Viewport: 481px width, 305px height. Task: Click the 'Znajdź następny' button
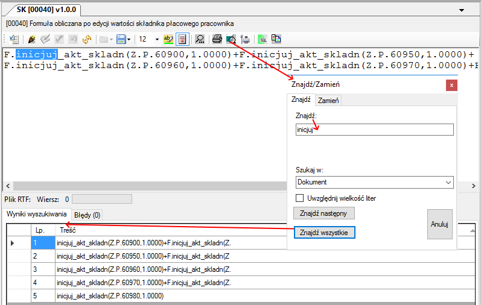(323, 213)
